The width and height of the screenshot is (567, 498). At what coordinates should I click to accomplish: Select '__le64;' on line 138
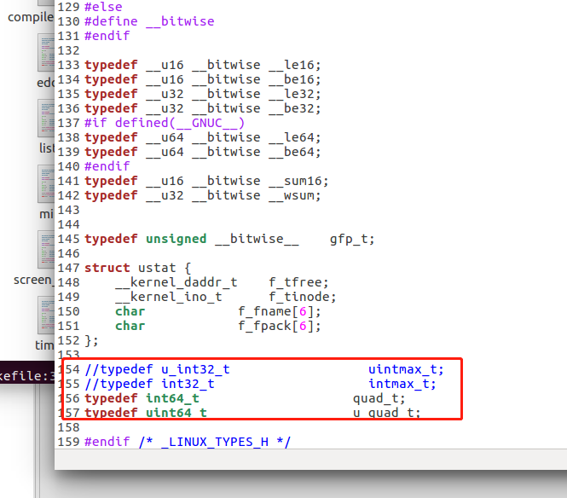(x=295, y=137)
